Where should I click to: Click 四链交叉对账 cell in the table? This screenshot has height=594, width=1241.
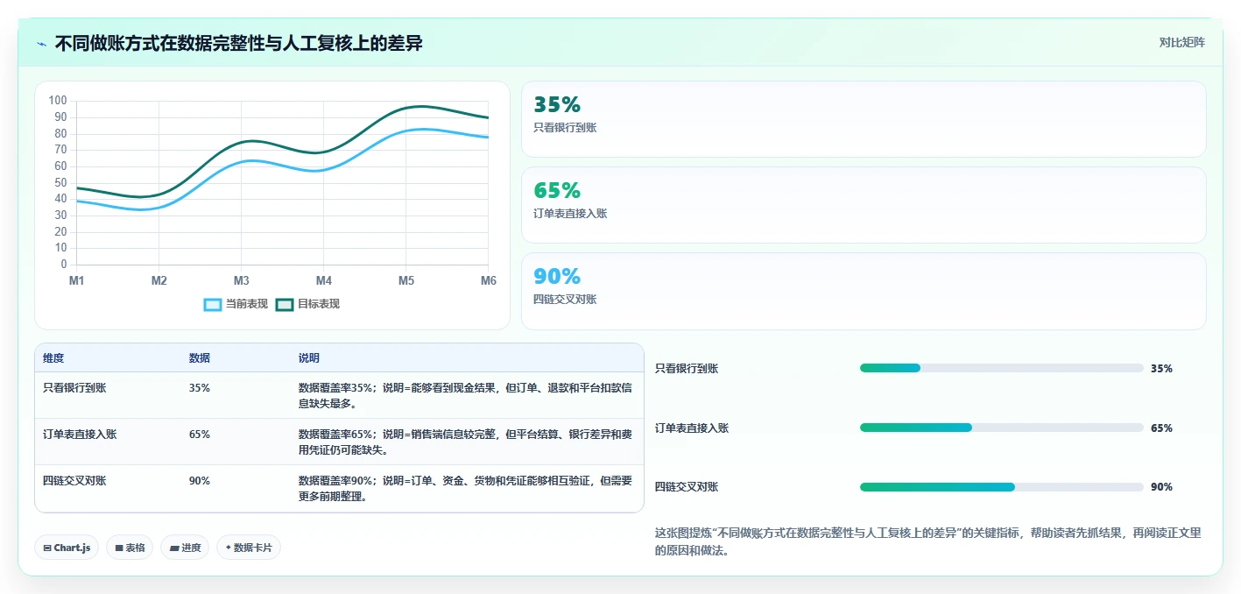coord(74,480)
